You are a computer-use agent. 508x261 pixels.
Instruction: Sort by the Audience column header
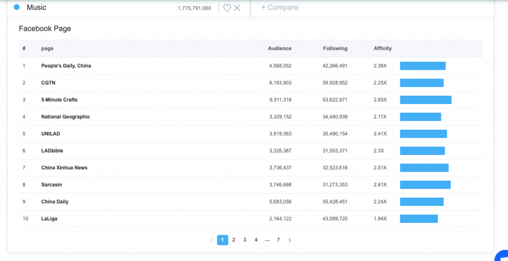pos(280,49)
